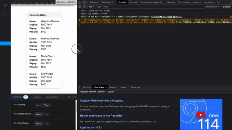Click mobile number 9988 7676
Viewport: 232px width, 130px height.
point(46,42)
